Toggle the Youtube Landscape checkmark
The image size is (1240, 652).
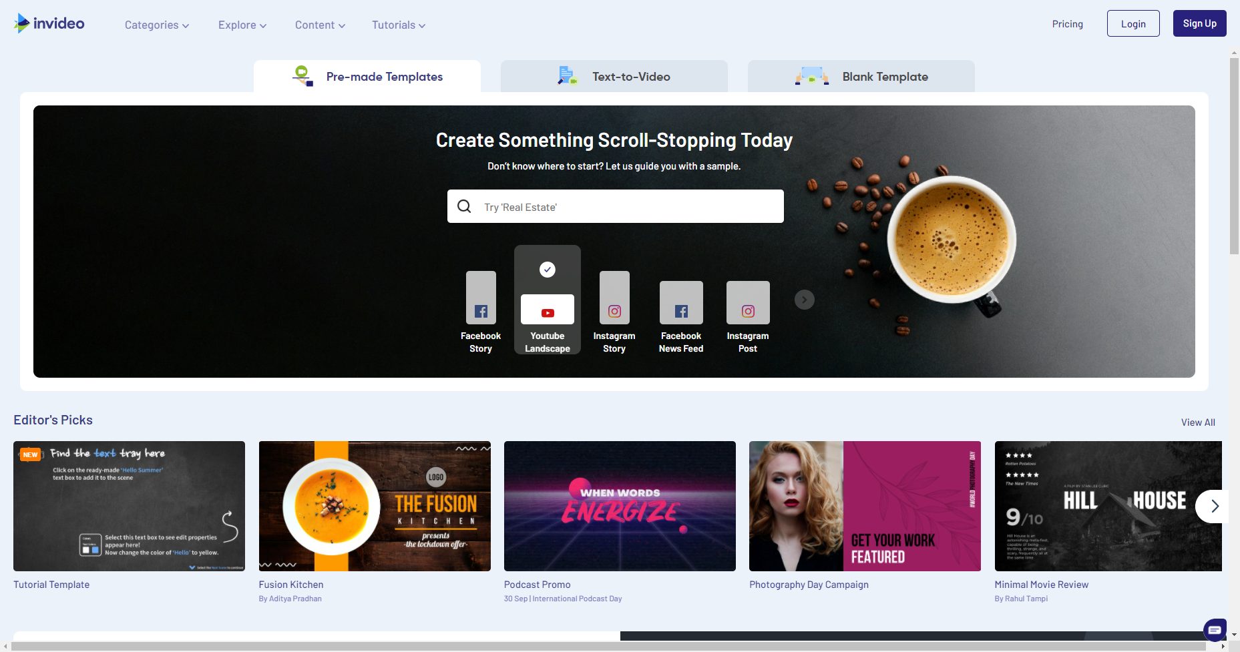(548, 270)
